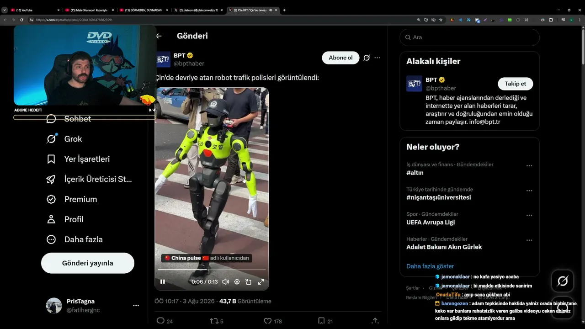Toggle picture-in-picture for the video
The width and height of the screenshot is (585, 329).
click(x=249, y=282)
